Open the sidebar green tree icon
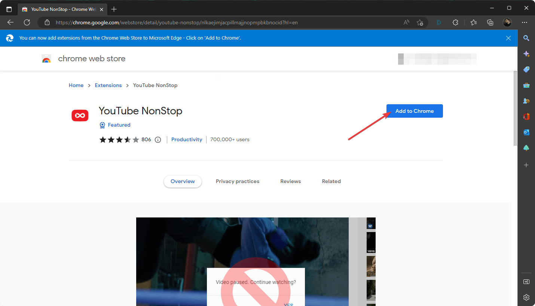This screenshot has height=306, width=535. pos(526,148)
